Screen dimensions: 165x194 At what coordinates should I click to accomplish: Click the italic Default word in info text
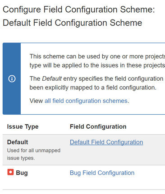(52, 79)
